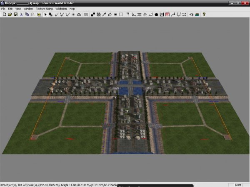Save the map with the floppy disk icon
The height and width of the screenshot is (187, 250).
click(x=15, y=14)
